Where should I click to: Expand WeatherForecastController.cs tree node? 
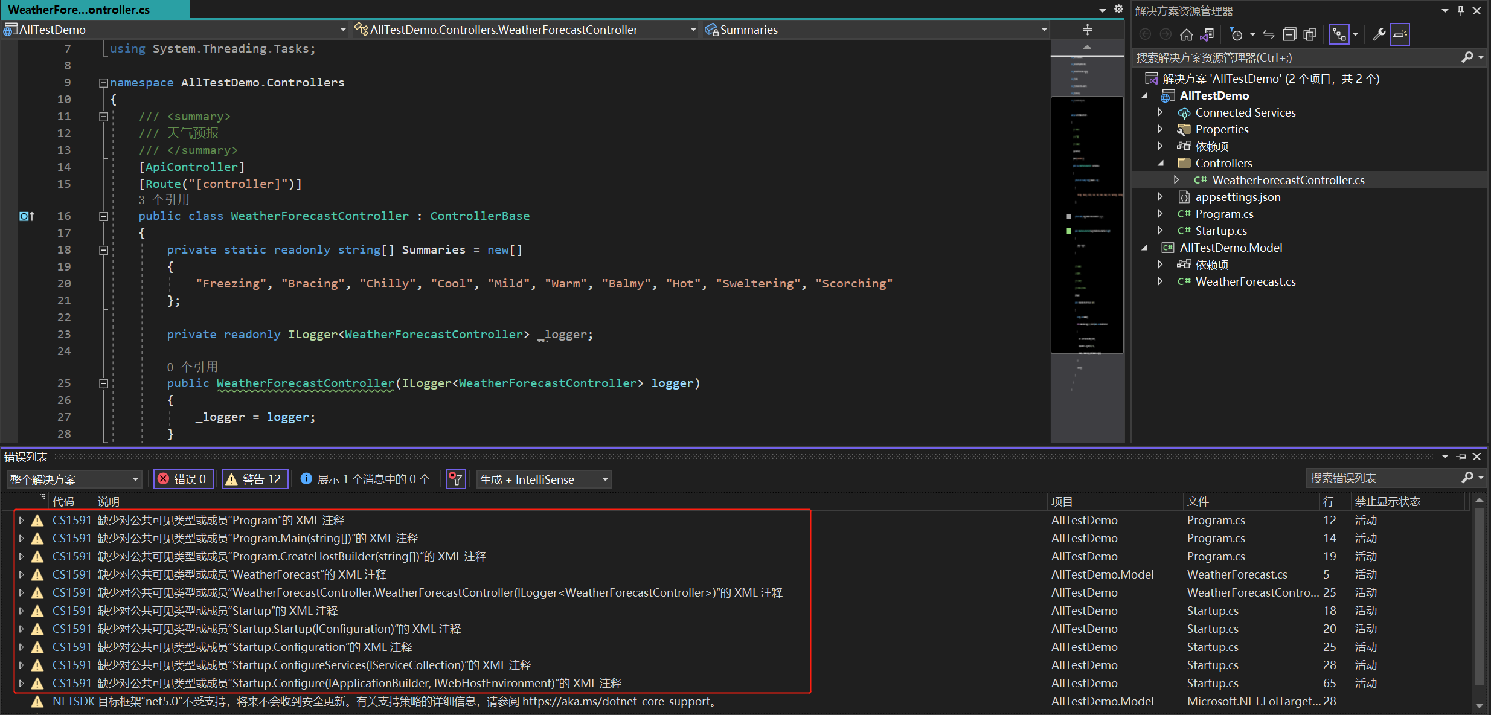(x=1176, y=181)
